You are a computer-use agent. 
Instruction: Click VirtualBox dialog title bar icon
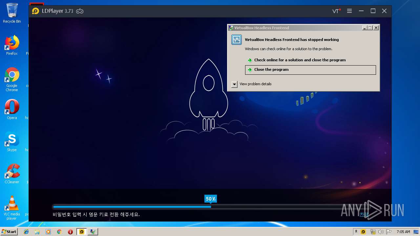[231, 28]
